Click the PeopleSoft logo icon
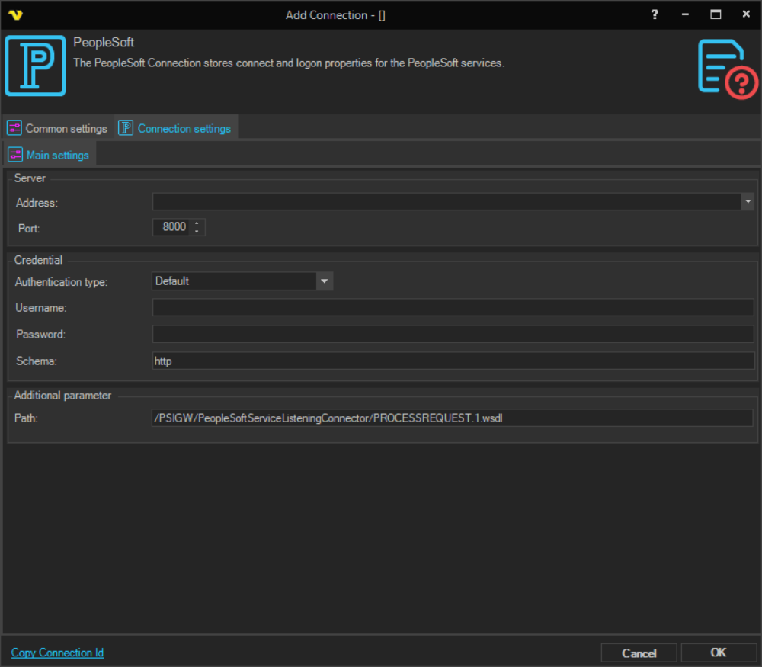The width and height of the screenshot is (762, 667). [35, 66]
